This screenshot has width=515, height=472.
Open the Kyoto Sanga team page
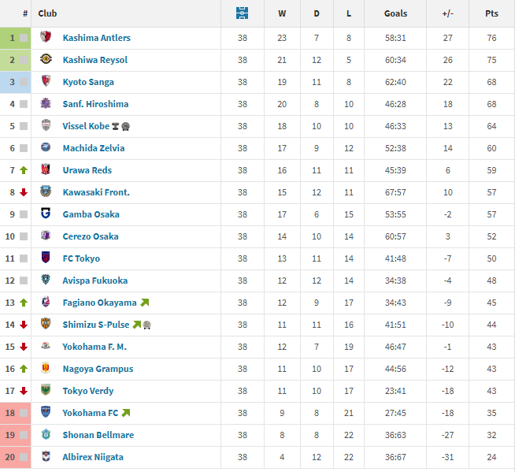point(88,82)
